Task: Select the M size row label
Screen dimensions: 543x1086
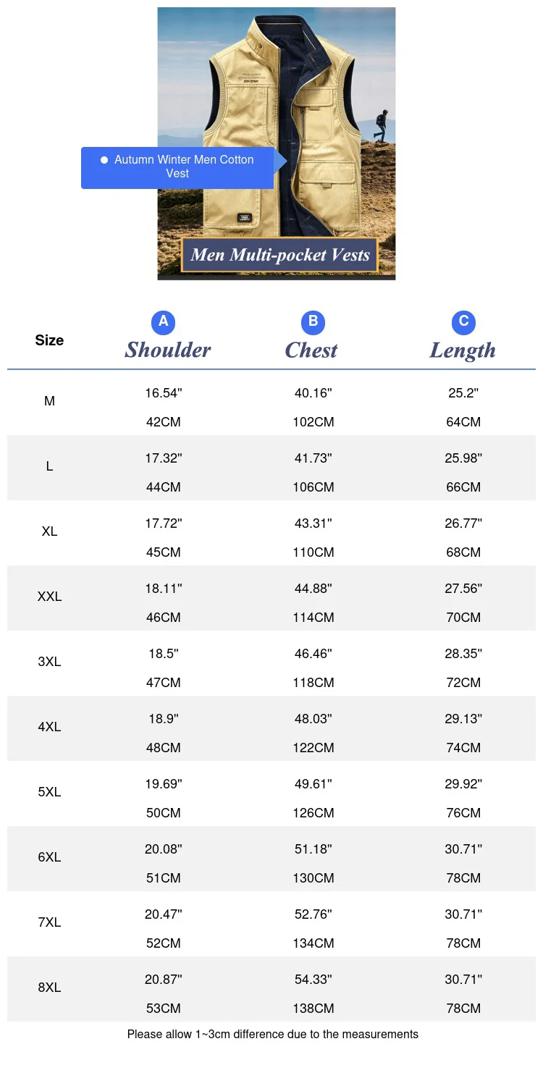Action: (x=49, y=401)
